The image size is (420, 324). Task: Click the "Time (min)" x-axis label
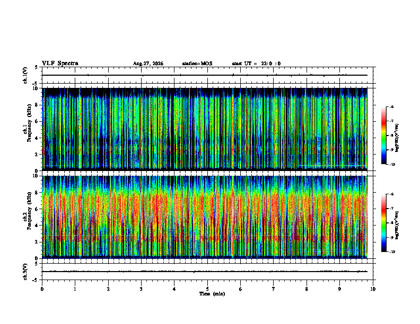[x=212, y=294]
